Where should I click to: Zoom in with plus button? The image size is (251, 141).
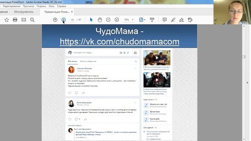pyautogui.click(x=117, y=20)
